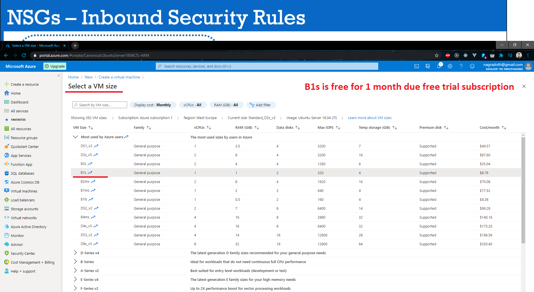
Task: Expand B-Series group
Action: (x=75, y=261)
